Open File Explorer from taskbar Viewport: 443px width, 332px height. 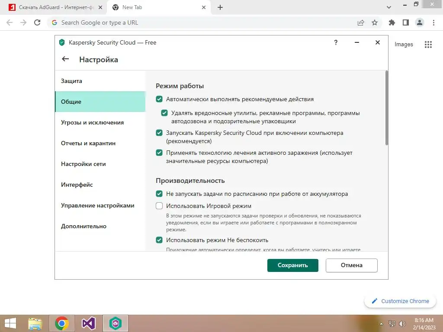35,323
